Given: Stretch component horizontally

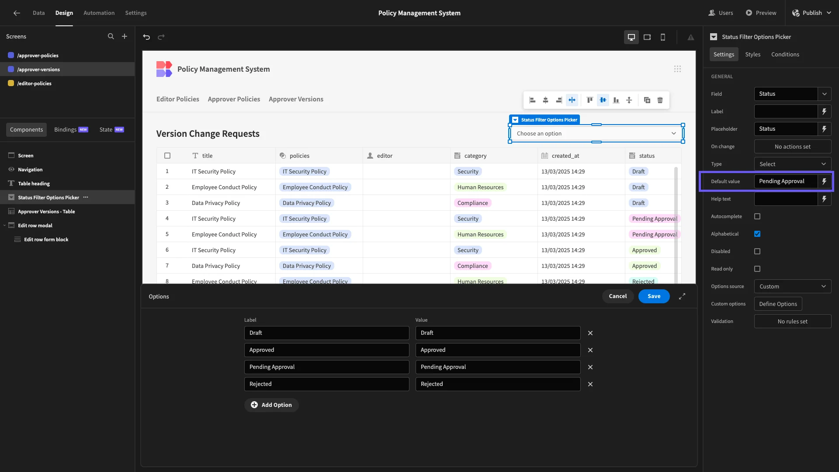Looking at the screenshot, I should click(572, 100).
